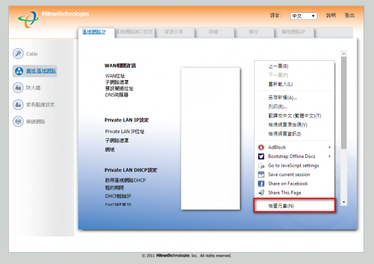Image resolution: width=374 pixels, height=264 pixels.
Task: Choose 檢視網頁資訊(I) entry
Action: pos(294,134)
